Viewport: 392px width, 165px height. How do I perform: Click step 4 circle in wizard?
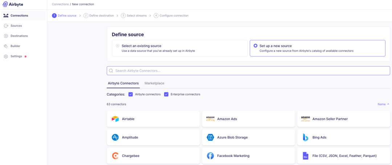(x=156, y=16)
